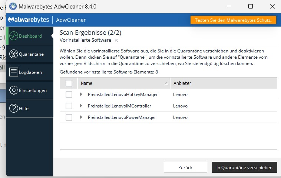Enable the Preinstalled.LenovoPowerManager checkbox
281x178 pixels.
[x=69, y=117]
